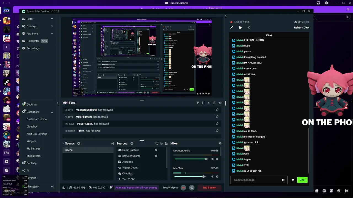This screenshot has height=198, width=353.
Task: Collapse the Scenes panel arrow
Action: 63,144
